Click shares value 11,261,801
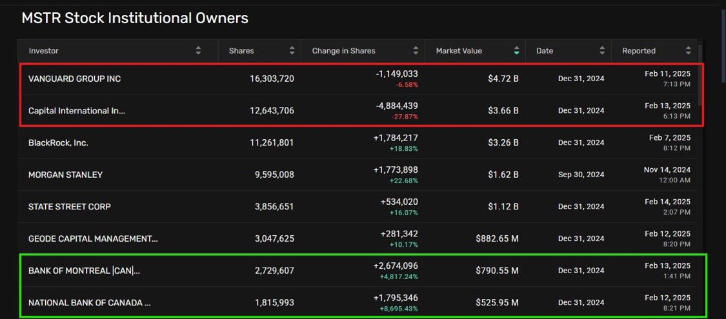The image size is (726, 319). click(272, 143)
